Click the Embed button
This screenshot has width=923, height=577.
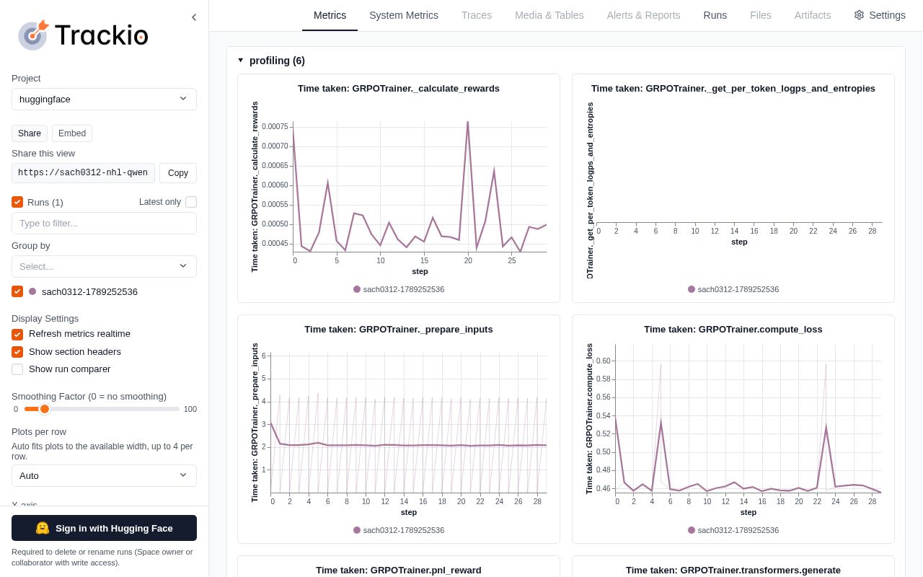(72, 133)
